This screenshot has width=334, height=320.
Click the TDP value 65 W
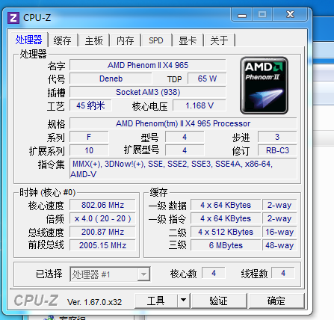point(207,79)
